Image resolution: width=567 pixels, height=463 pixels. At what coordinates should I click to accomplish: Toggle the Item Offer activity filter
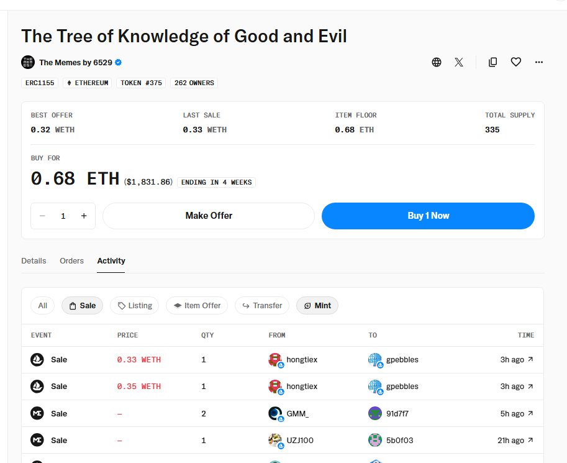coord(197,306)
